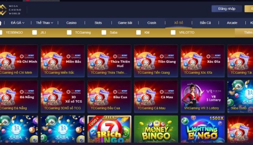Expand the ĐÁ GÀ dropdown menu

[18, 23]
